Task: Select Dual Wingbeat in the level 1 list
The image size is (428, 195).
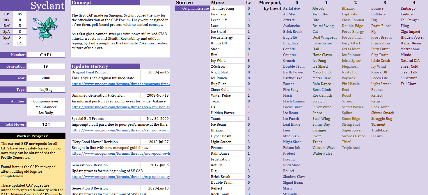Action: pos(324,37)
